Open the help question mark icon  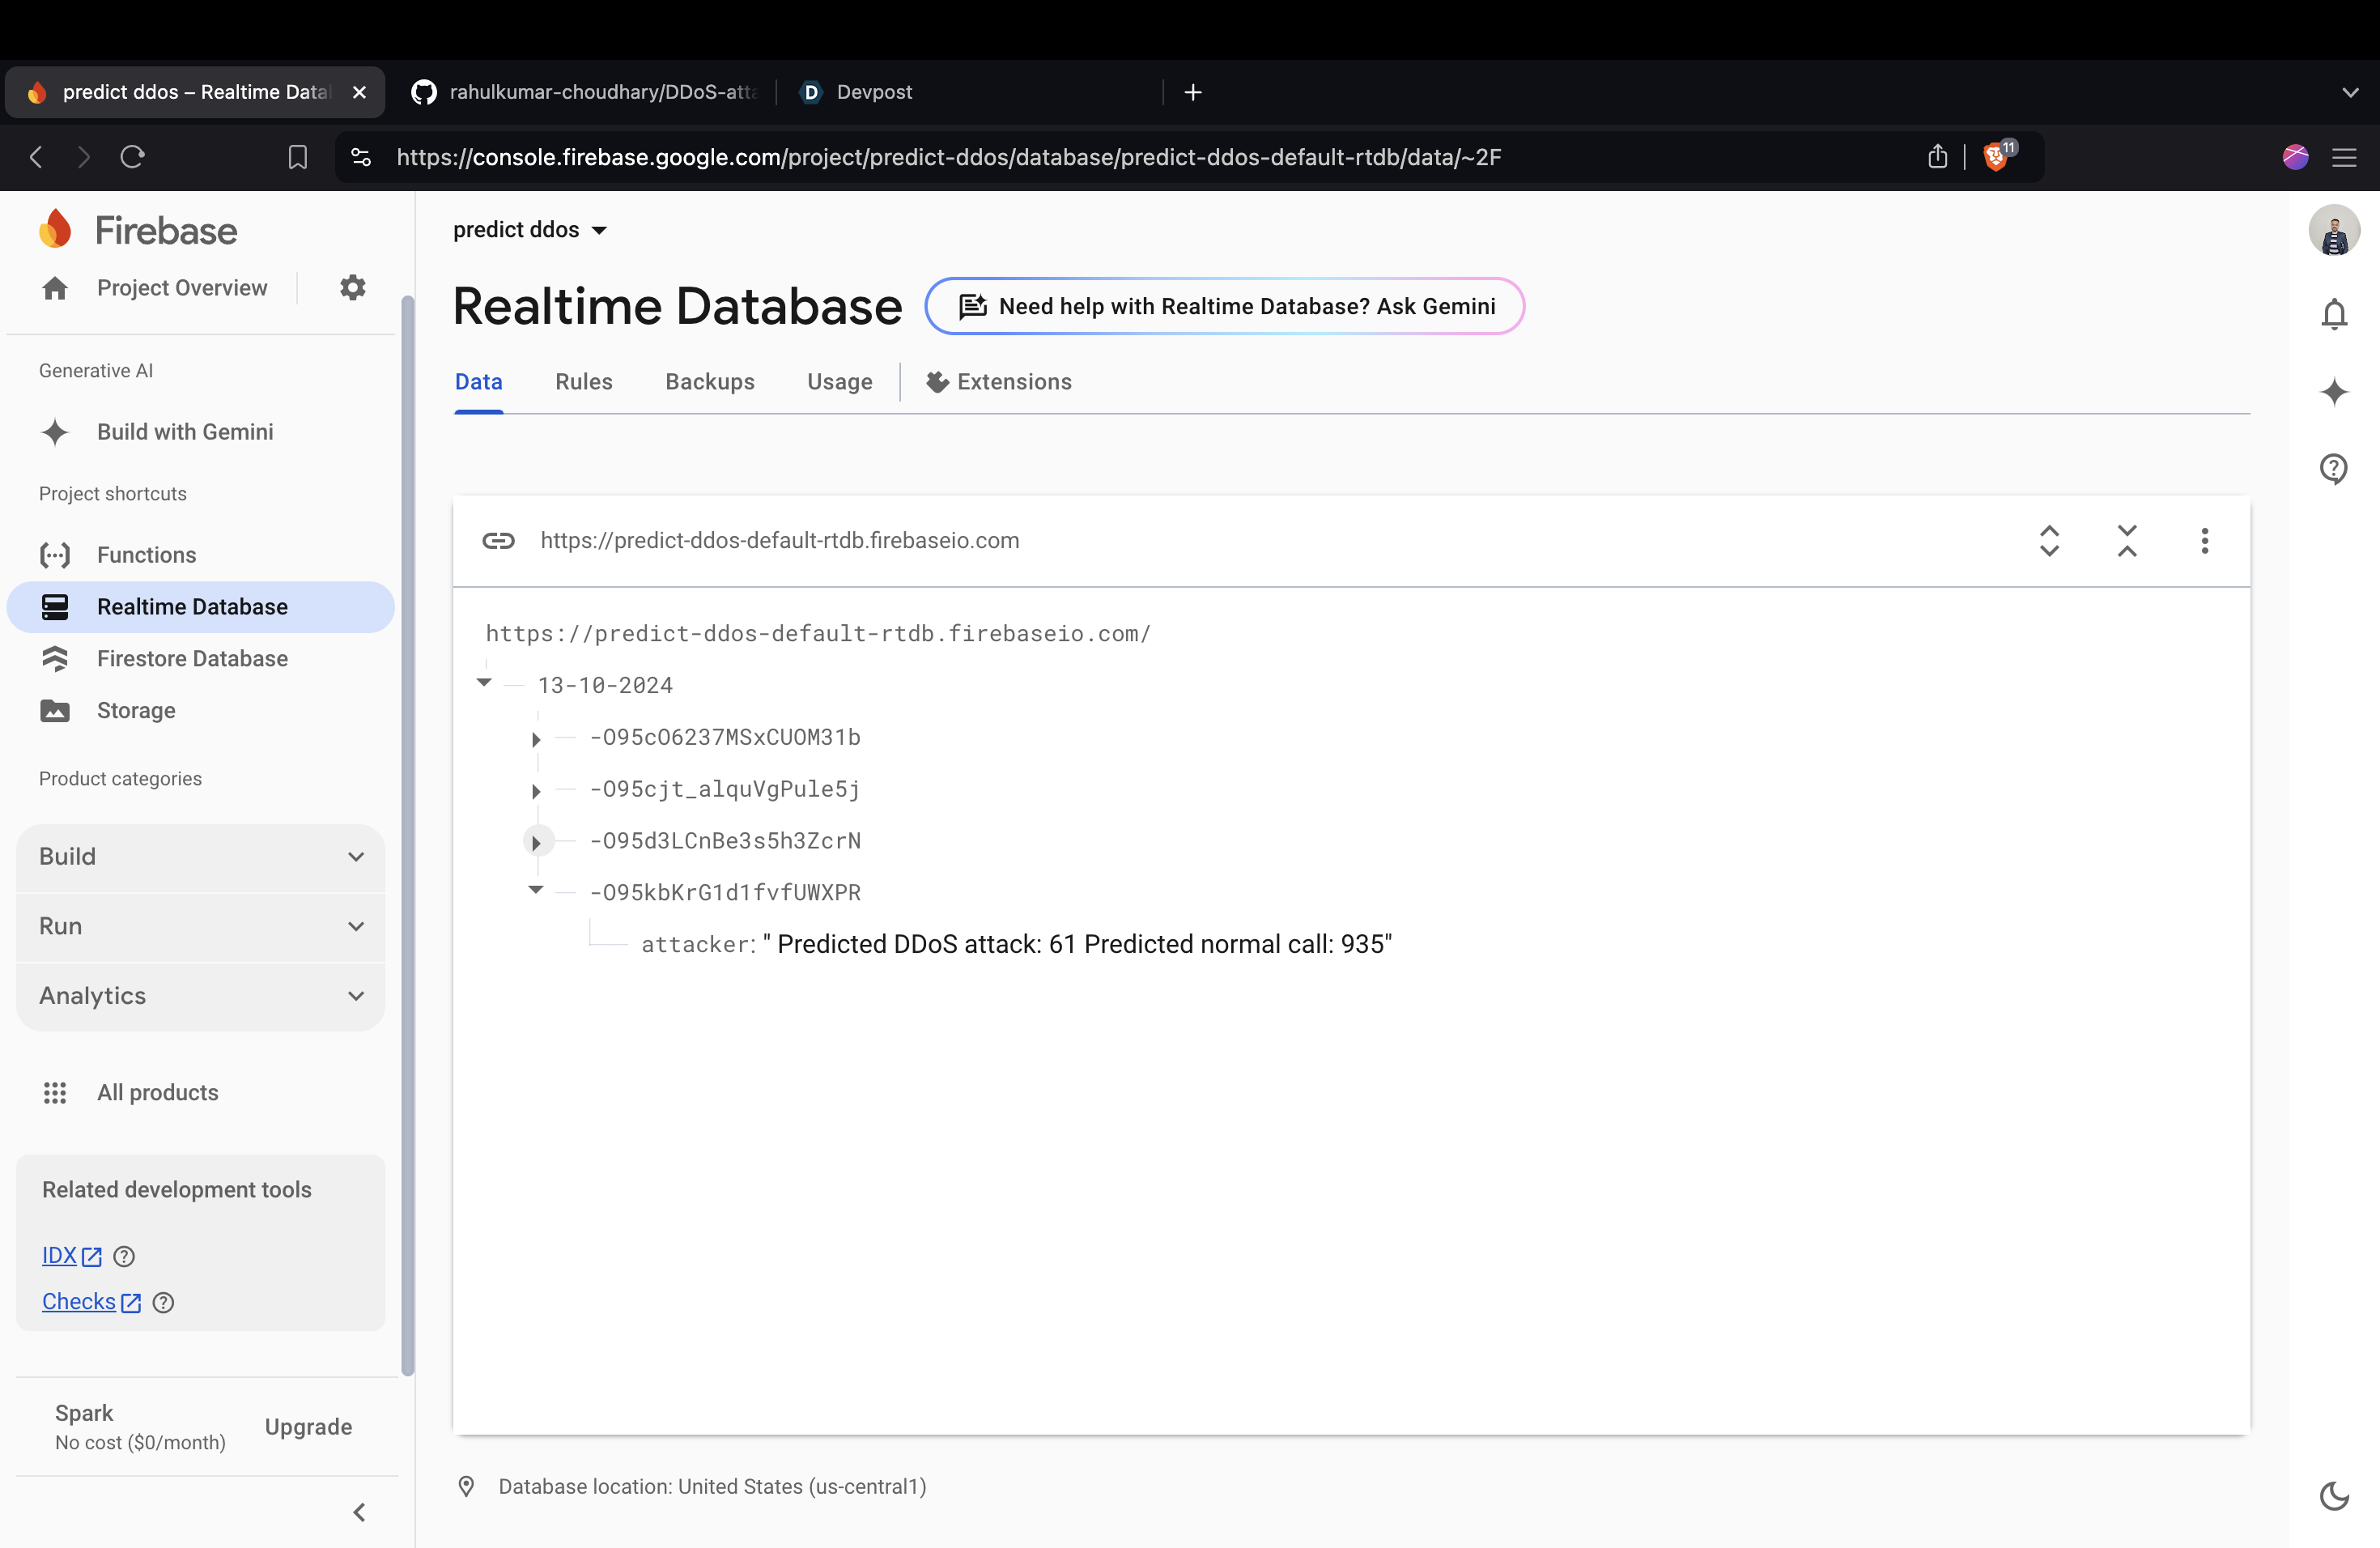(2333, 468)
